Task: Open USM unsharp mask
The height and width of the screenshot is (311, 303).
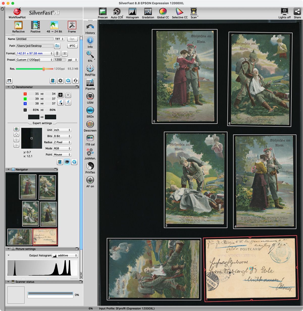Action: [x=90, y=98]
